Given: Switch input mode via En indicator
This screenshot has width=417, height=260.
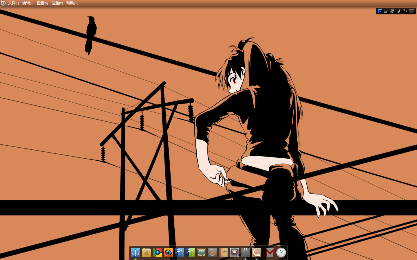Looking at the screenshot, I should (x=386, y=11).
